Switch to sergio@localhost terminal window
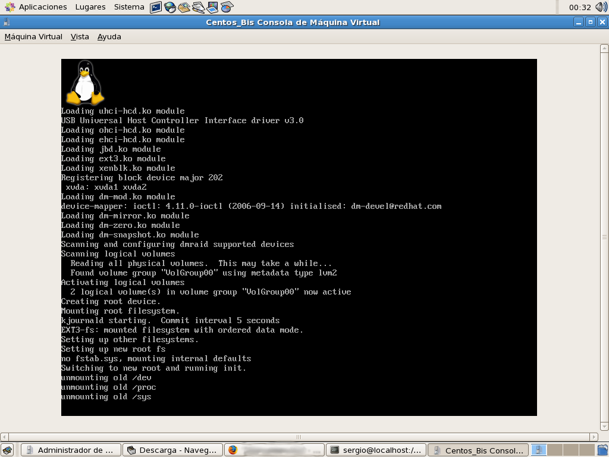This screenshot has width=609, height=457. (x=376, y=450)
